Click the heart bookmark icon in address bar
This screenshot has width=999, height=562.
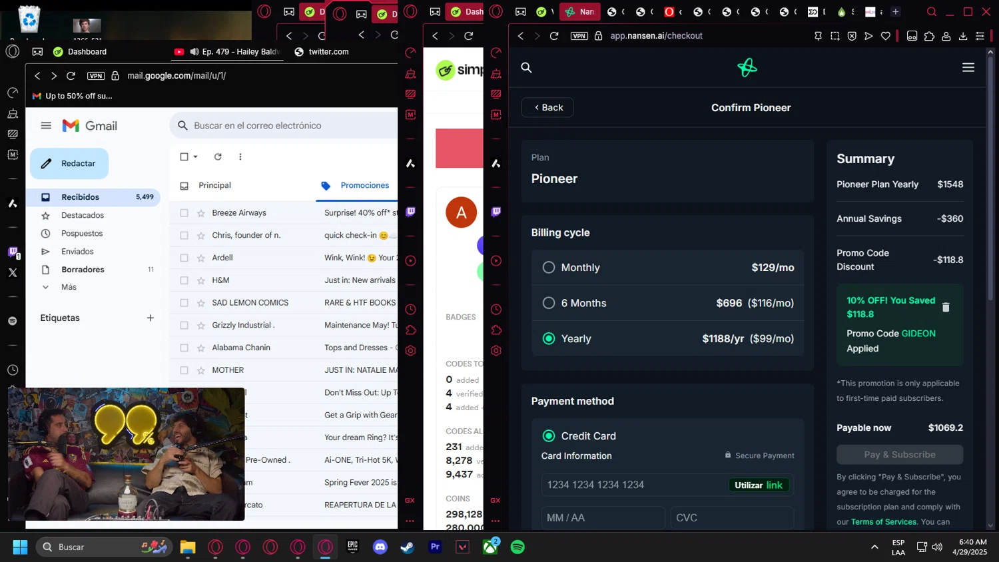(x=886, y=36)
